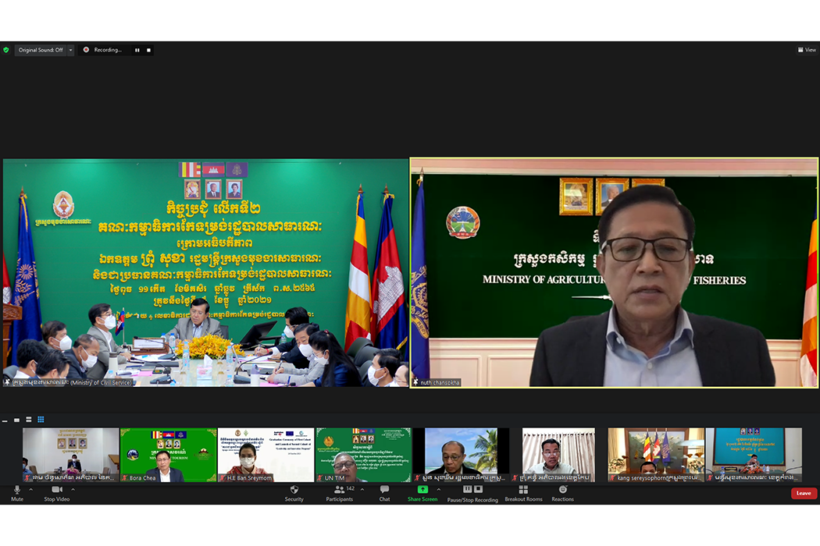This screenshot has height=546, width=820.
Task: Select Bora Chea's video thumbnail
Action: pyautogui.click(x=168, y=454)
